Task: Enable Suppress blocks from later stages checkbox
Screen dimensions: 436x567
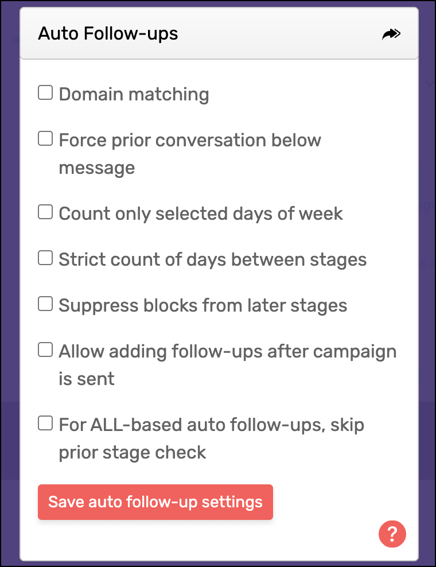Action: [45, 304]
